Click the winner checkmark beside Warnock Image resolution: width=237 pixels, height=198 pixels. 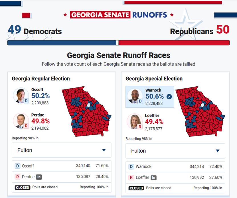(x=169, y=97)
